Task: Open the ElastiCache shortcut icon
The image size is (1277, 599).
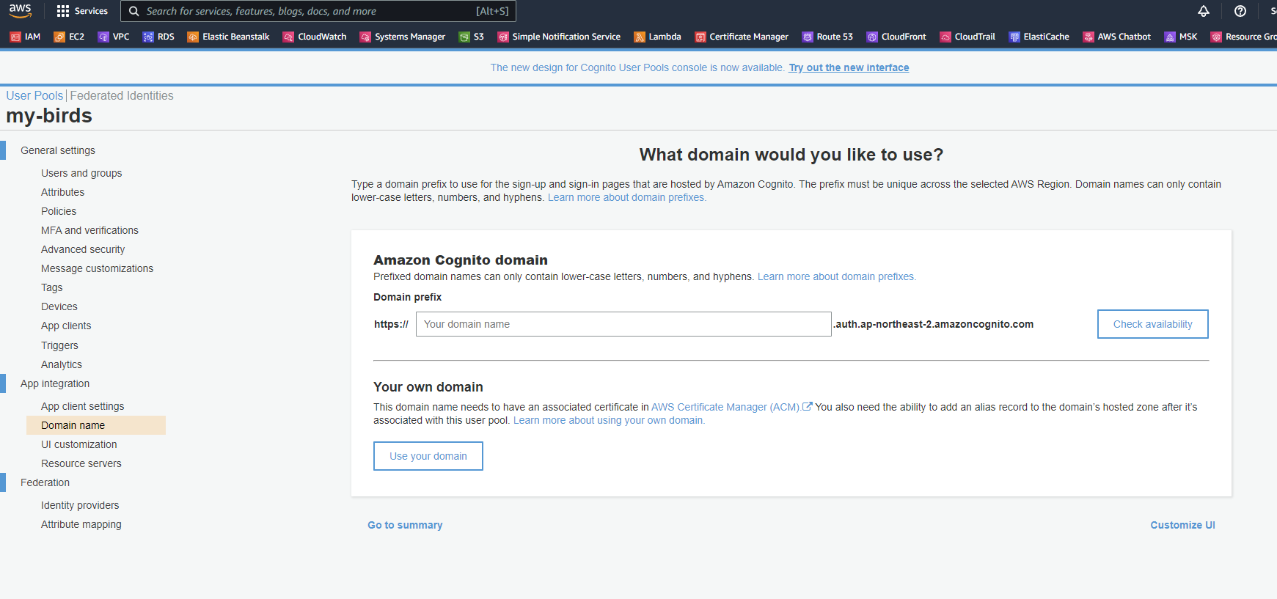Action: pos(1014,37)
